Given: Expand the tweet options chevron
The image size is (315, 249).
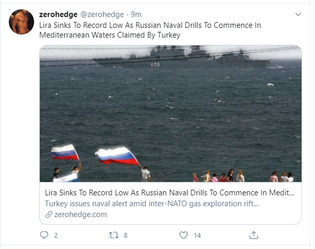Looking at the screenshot, I should [x=298, y=14].
